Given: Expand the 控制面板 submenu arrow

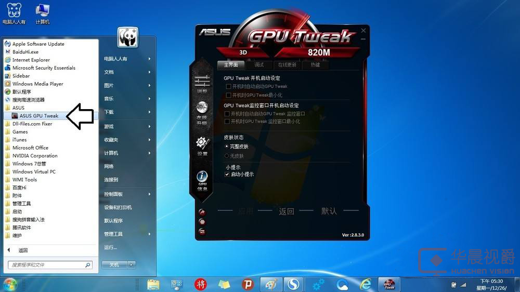Looking at the screenshot, I should (150, 194).
